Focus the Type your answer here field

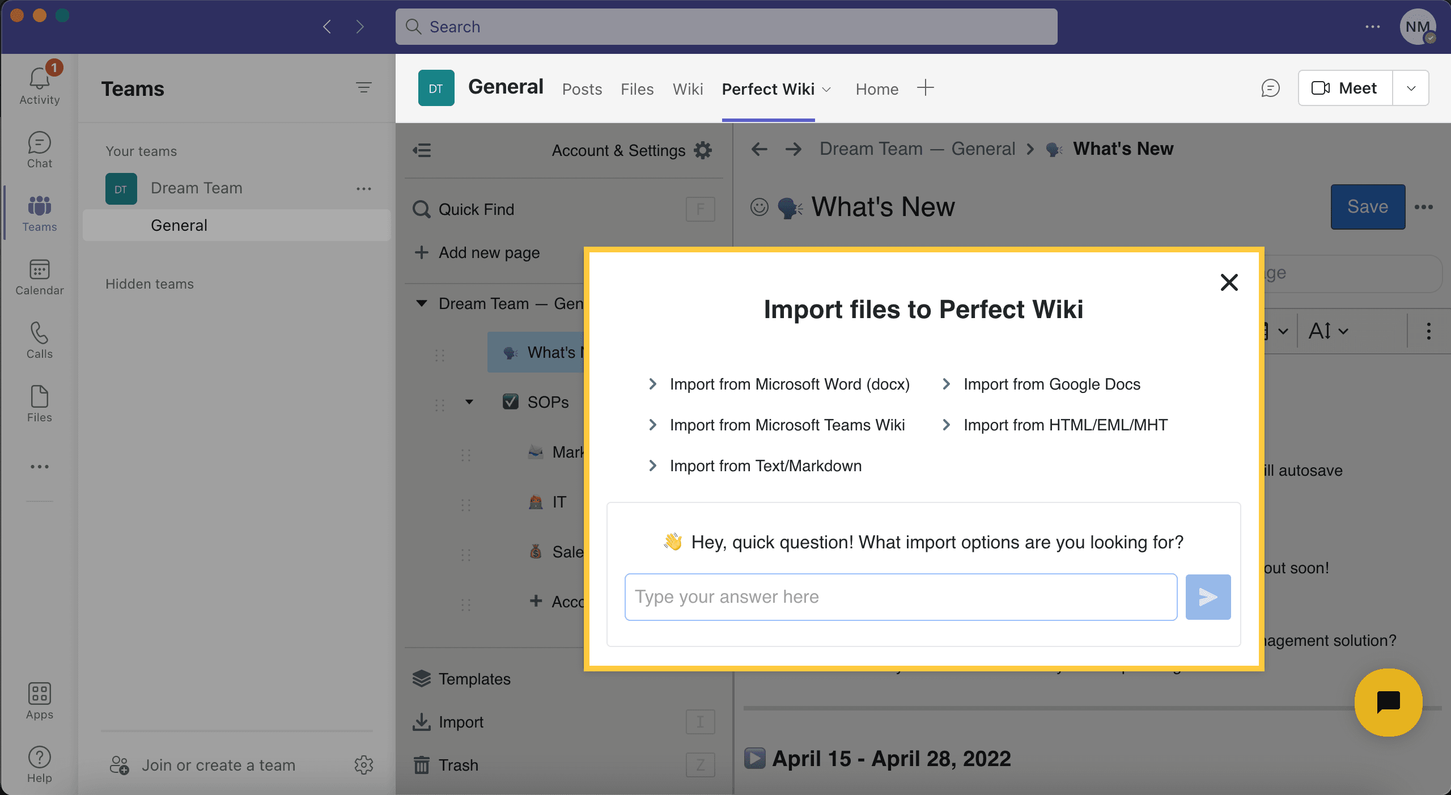coord(901,597)
